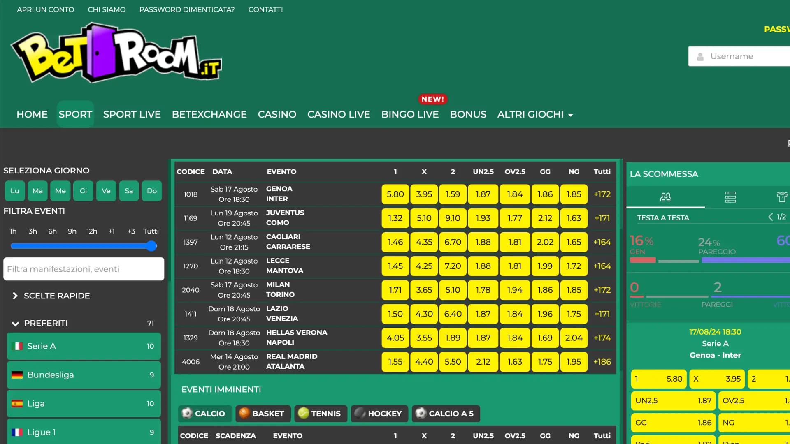Viewport: 790px width, 444px height.
Task: Go to the Casino menu item
Action: (277, 114)
